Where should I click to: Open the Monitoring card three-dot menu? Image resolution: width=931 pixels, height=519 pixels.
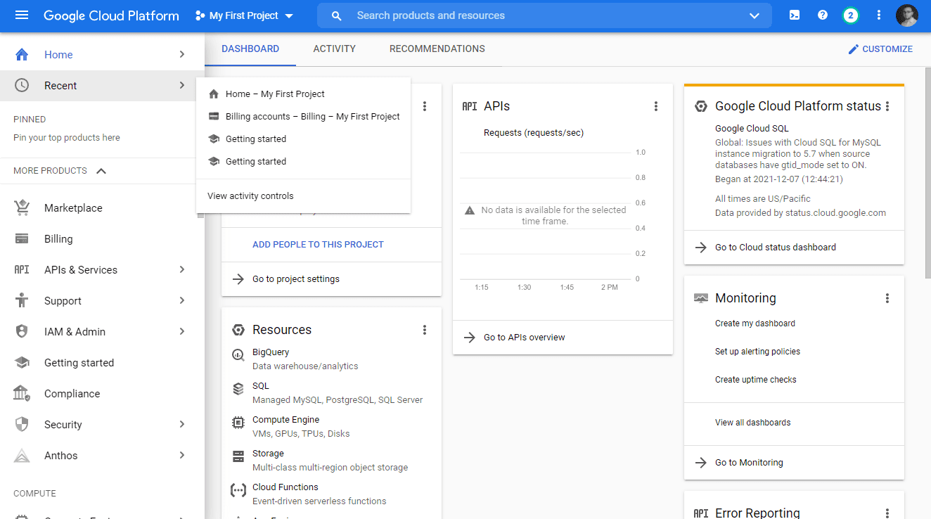[x=887, y=298]
